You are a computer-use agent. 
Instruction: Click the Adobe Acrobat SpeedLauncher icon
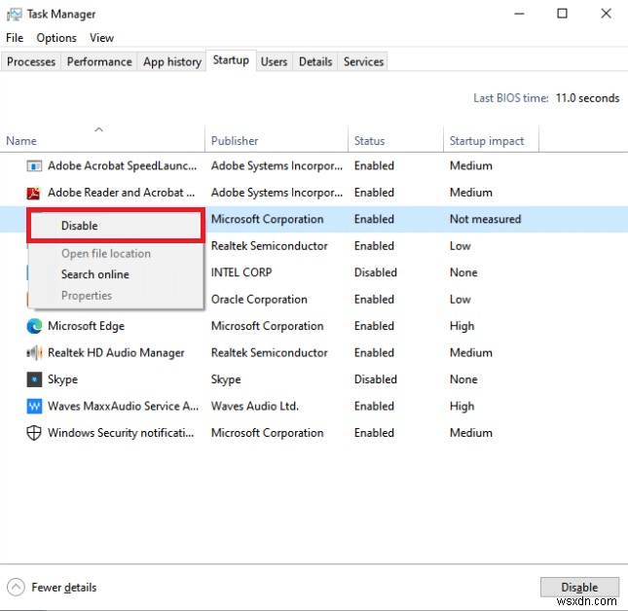point(34,165)
